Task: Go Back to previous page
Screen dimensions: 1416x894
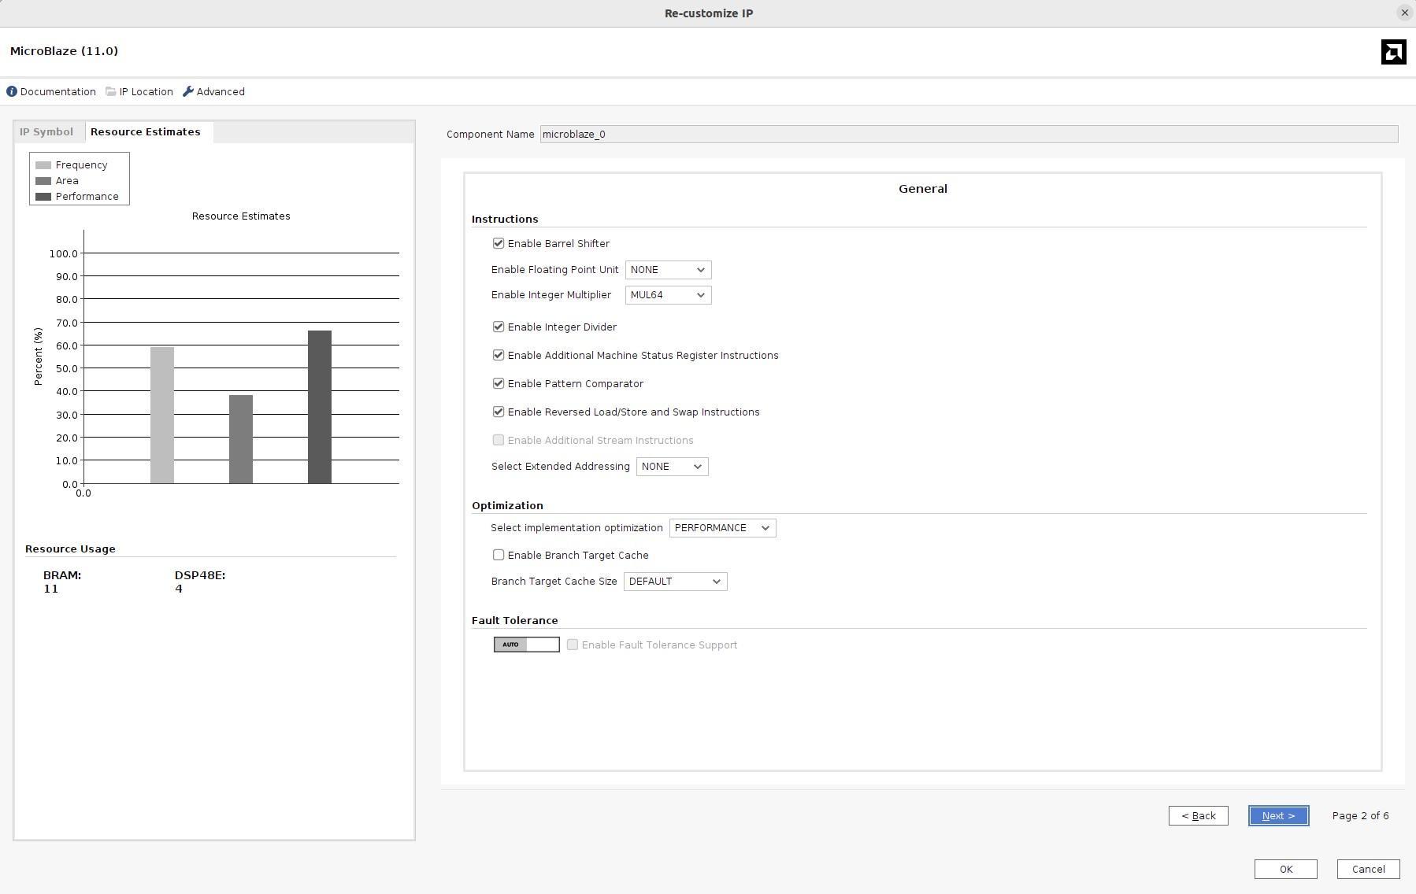Action: (x=1199, y=816)
